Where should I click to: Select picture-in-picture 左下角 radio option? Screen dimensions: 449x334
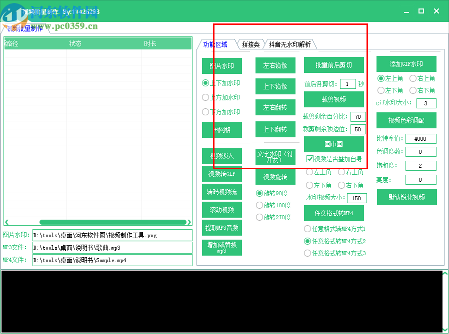pos(318,185)
